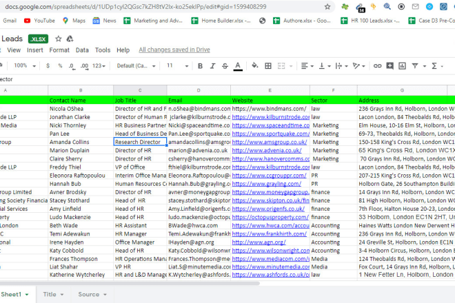Toggle bold formatting
This screenshot has width=455, height=303.
pyautogui.click(x=200, y=66)
